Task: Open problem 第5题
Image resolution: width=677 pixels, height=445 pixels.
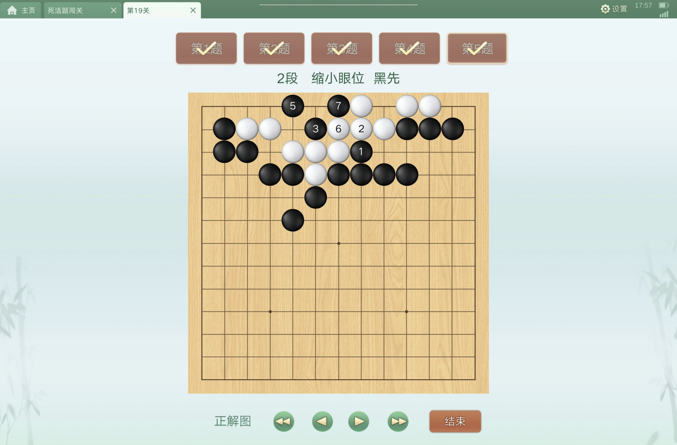Action: click(x=477, y=48)
